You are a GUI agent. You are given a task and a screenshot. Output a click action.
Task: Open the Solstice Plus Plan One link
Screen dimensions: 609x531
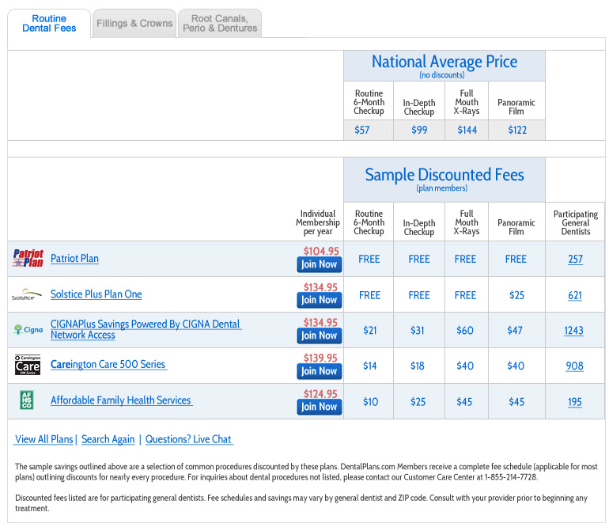[x=96, y=294]
